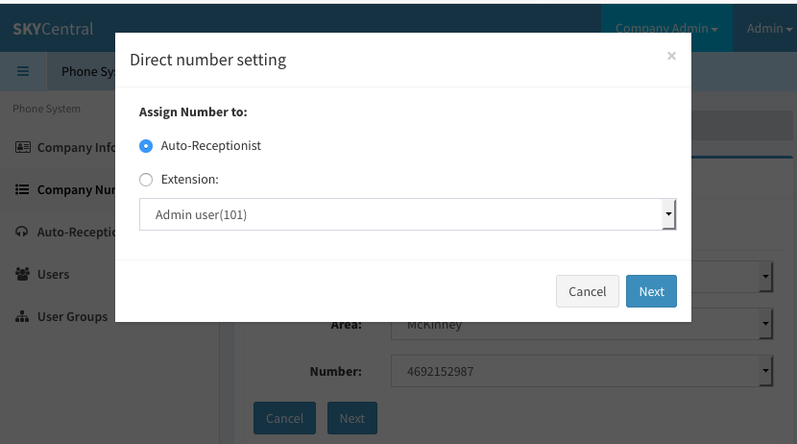Click the background page Cancel button
This screenshot has height=444, width=797.
pos(284,418)
